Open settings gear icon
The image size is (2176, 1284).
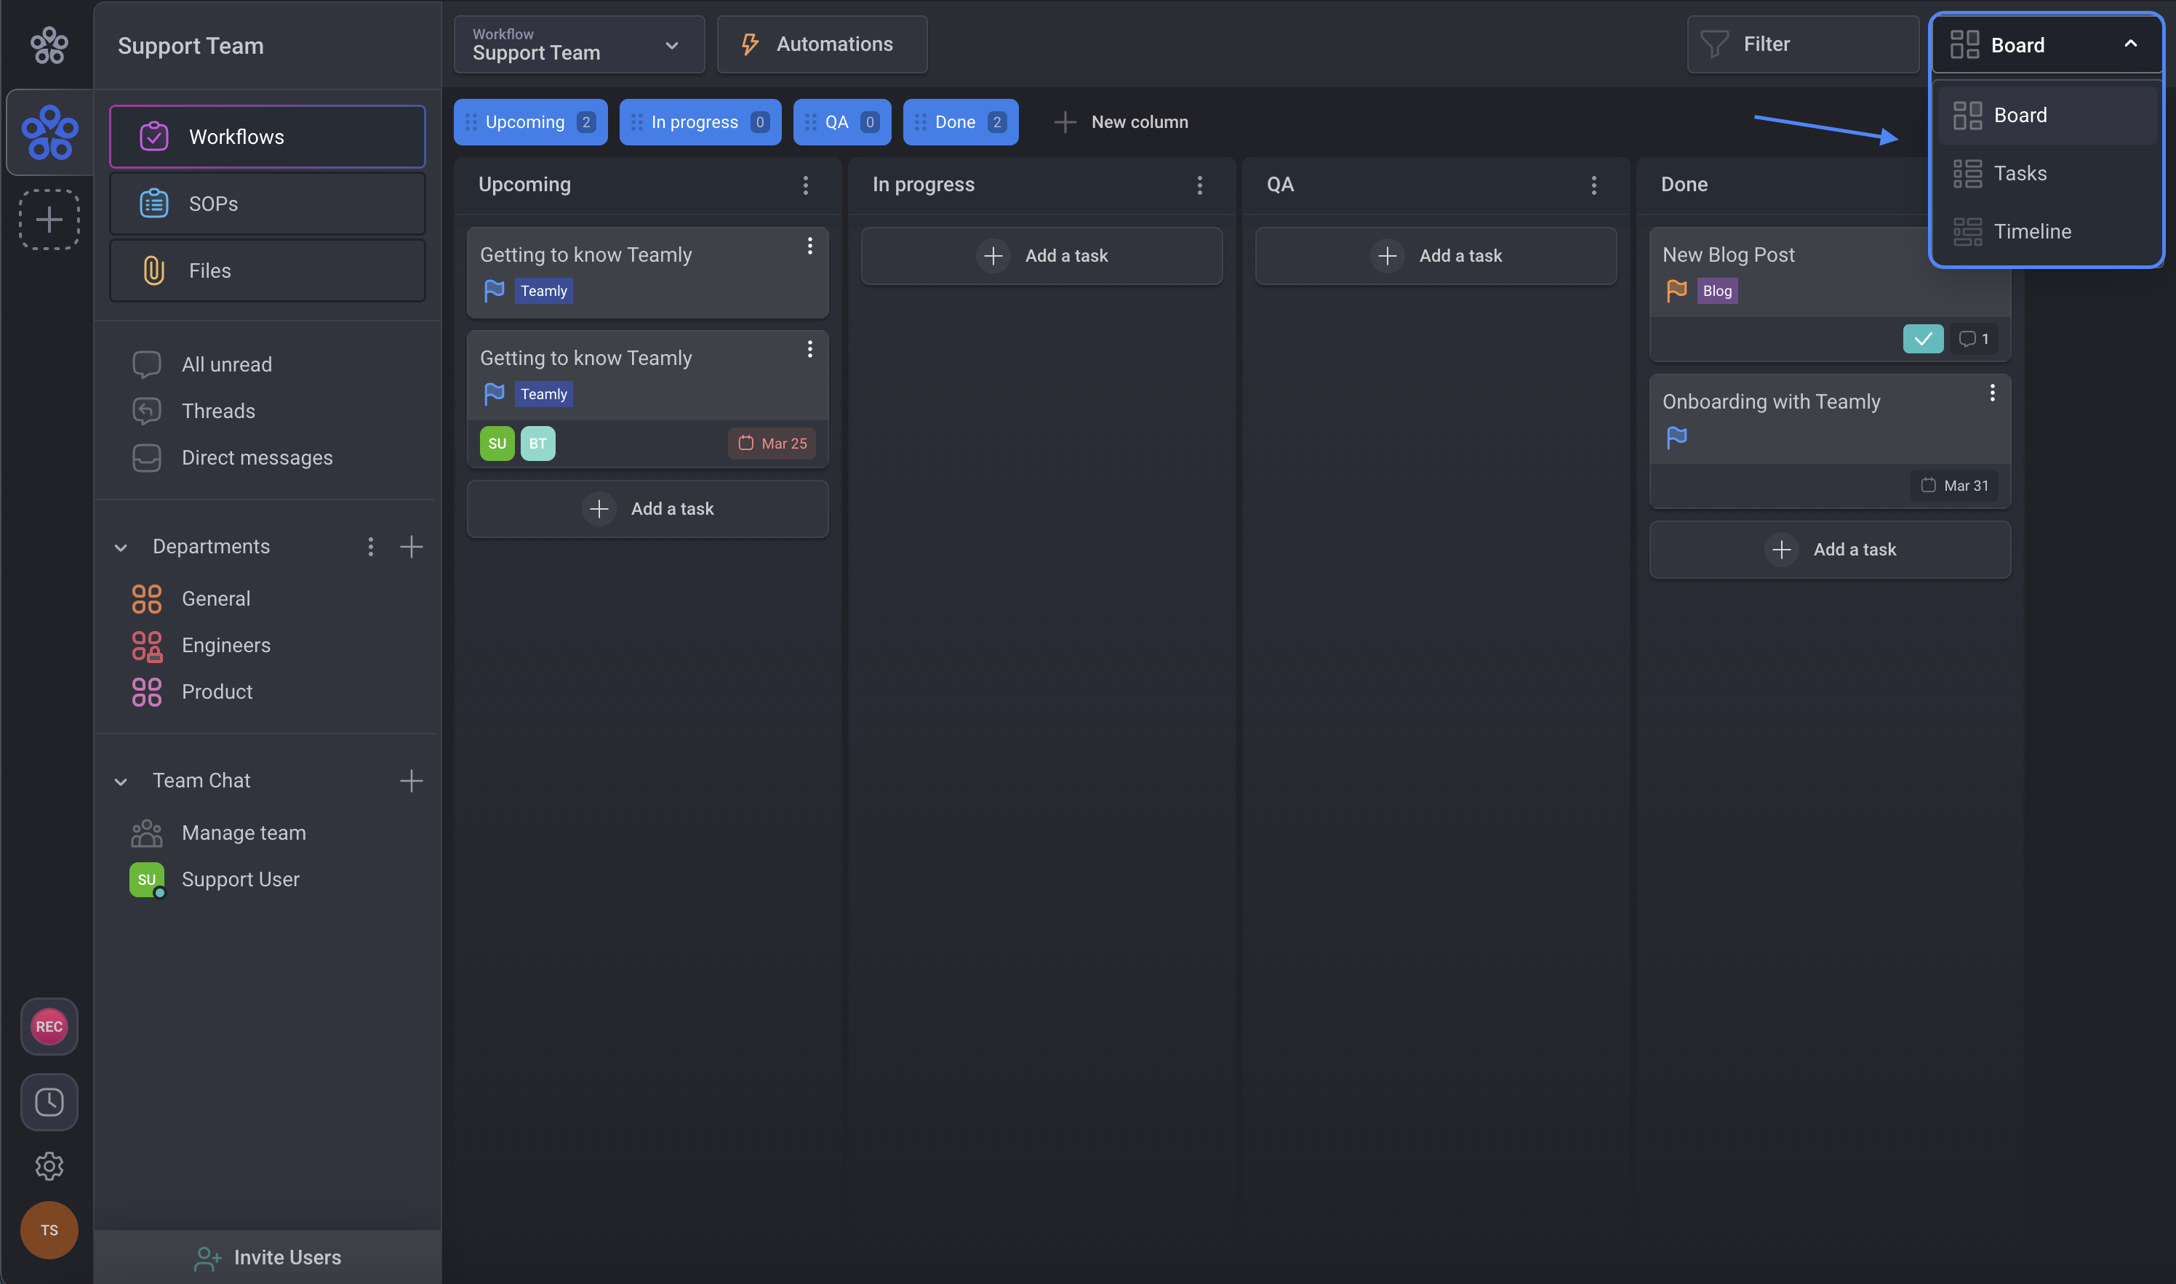pos(49,1165)
